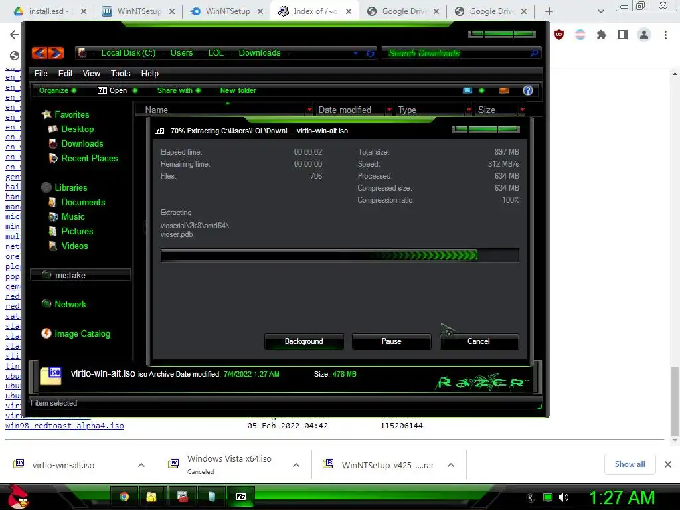Open the File menu in Explorer

(x=41, y=73)
